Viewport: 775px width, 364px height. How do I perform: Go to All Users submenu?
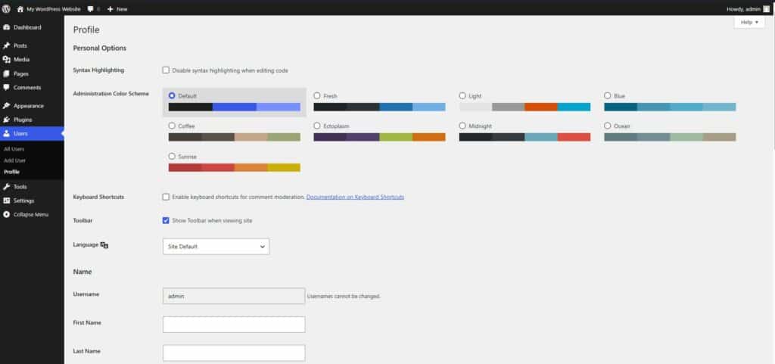[x=14, y=149]
